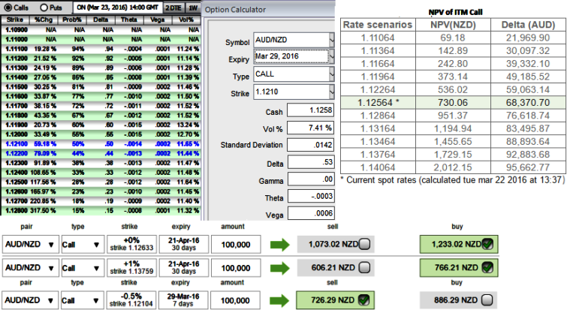Expand the Strike dropdown showing 1.1210
Image resolution: width=567 pixels, height=310 pixels.
click(333, 93)
